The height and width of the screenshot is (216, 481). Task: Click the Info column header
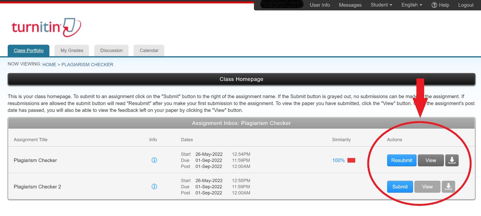153,139
